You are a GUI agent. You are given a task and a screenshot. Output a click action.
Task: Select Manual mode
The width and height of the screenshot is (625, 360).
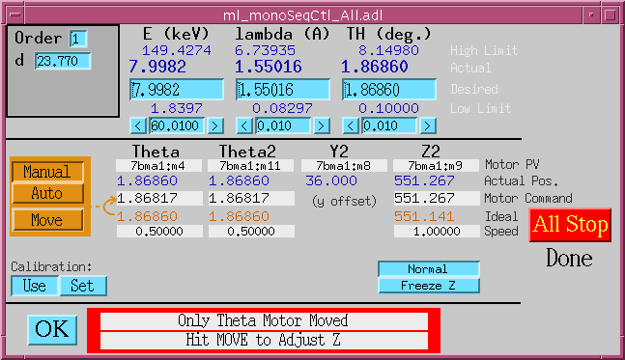click(48, 172)
